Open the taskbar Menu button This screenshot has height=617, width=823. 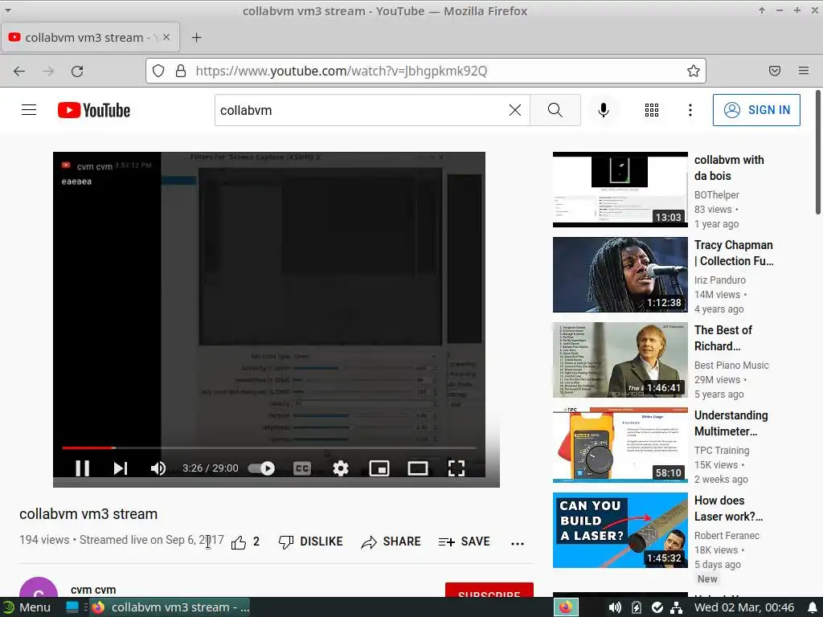pyautogui.click(x=27, y=607)
